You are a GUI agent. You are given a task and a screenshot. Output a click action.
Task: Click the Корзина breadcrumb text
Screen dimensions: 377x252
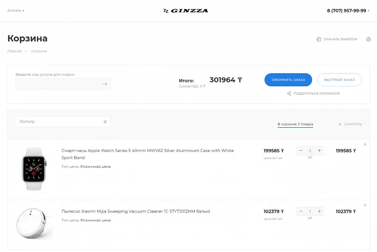coord(39,51)
